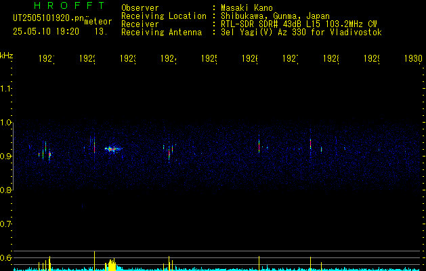Click the 1921 time axis marker
This screenshot has height=271, width=426.
click(x=47, y=58)
